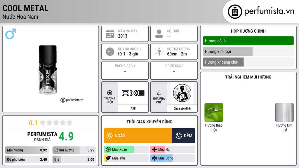The width and height of the screenshot is (299, 168).
Task: Click the Giá 2.00 score bar
Action: (x=74, y=160)
